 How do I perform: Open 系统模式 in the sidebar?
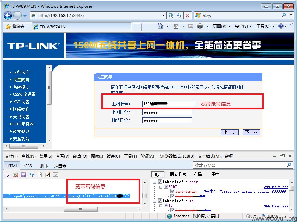tap(21, 87)
